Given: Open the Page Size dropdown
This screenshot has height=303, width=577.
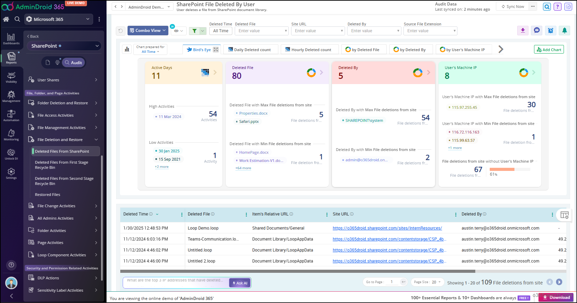Looking at the screenshot, I should [428, 282].
